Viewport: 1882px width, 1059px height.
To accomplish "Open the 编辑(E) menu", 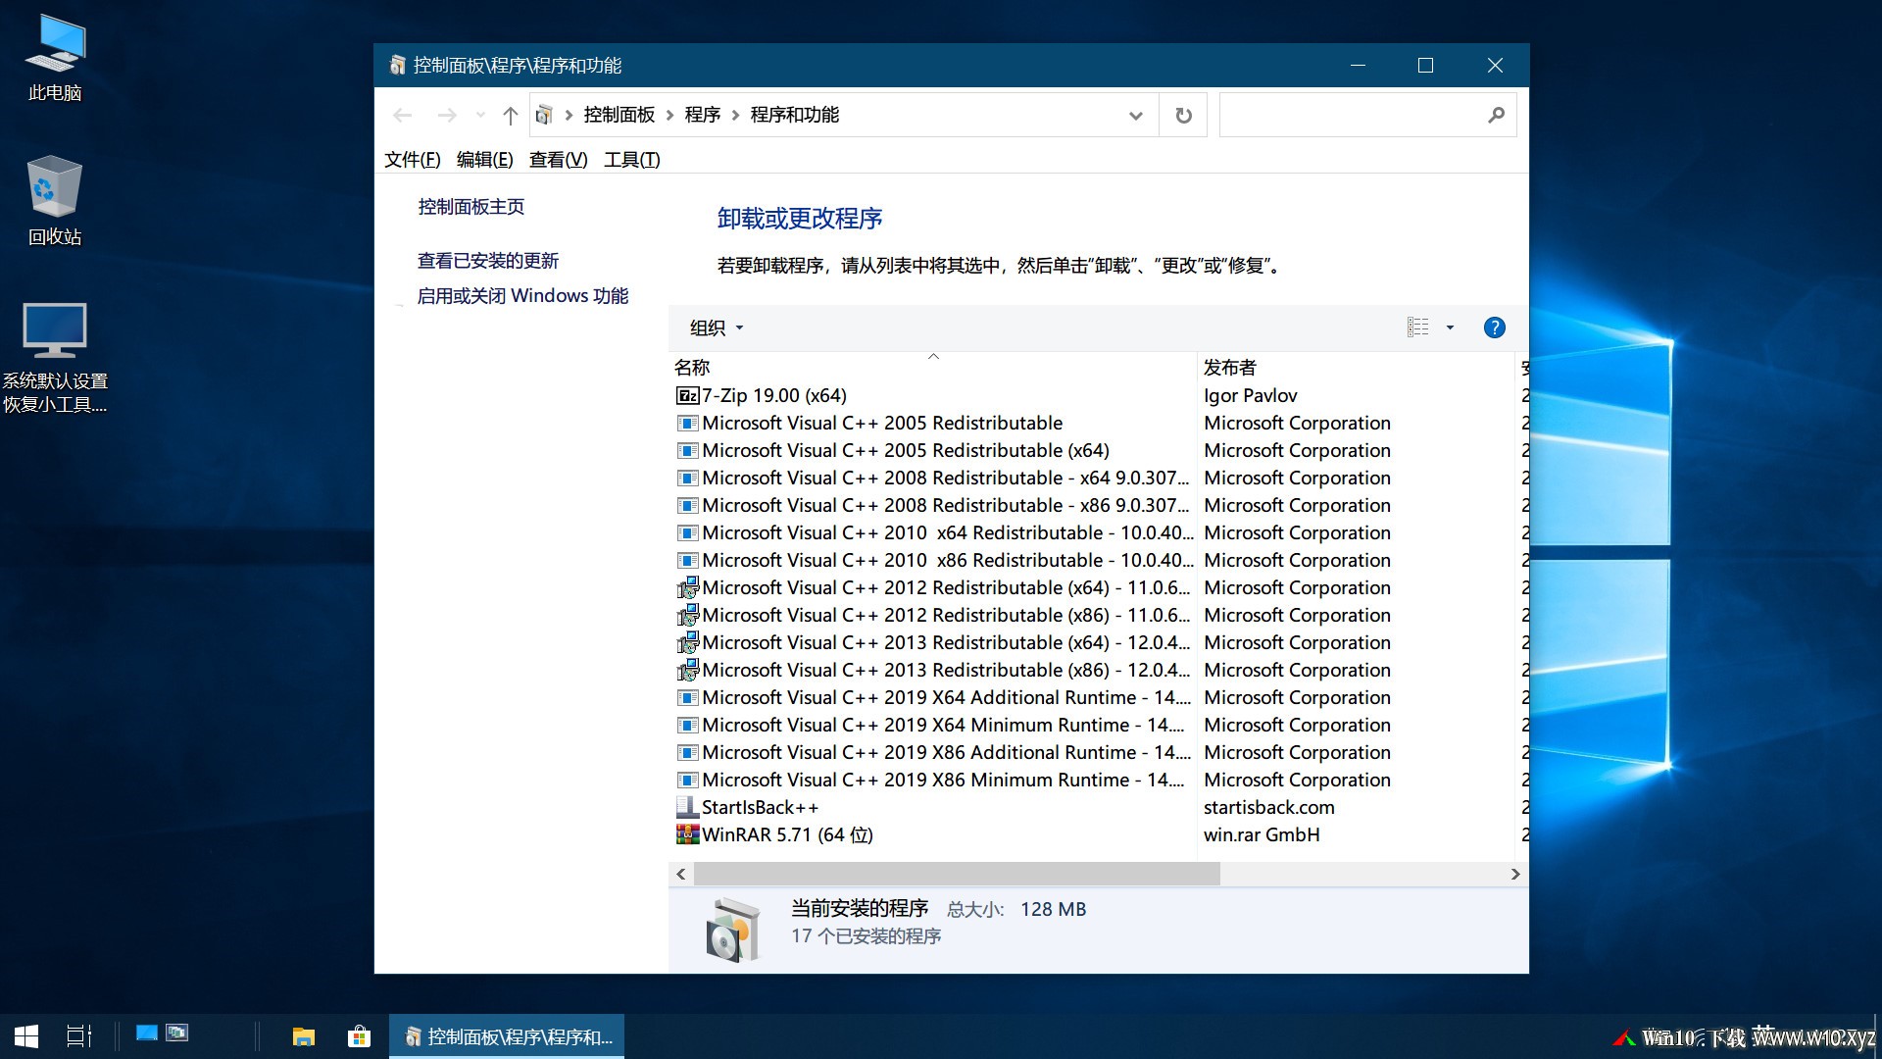I will click(x=485, y=160).
